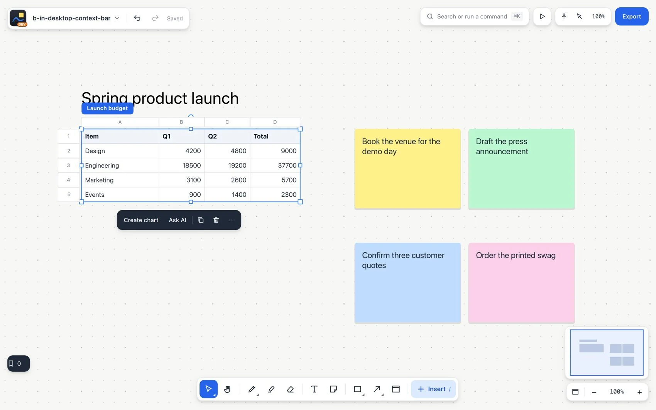The height and width of the screenshot is (410, 656).
Task: Click the Launch budget table label
Action: click(107, 108)
